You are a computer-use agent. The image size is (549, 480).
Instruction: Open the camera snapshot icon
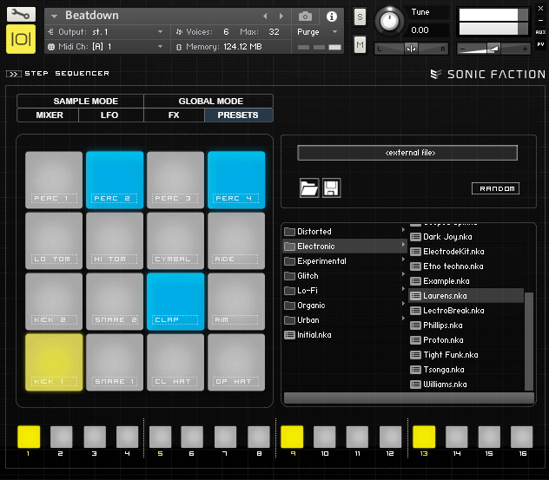click(306, 16)
